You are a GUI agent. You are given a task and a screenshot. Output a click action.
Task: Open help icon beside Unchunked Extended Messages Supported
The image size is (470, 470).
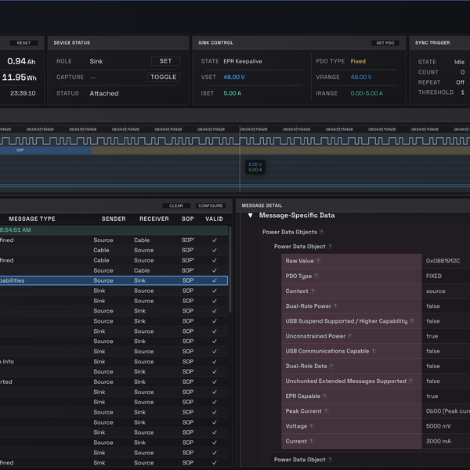click(x=410, y=381)
